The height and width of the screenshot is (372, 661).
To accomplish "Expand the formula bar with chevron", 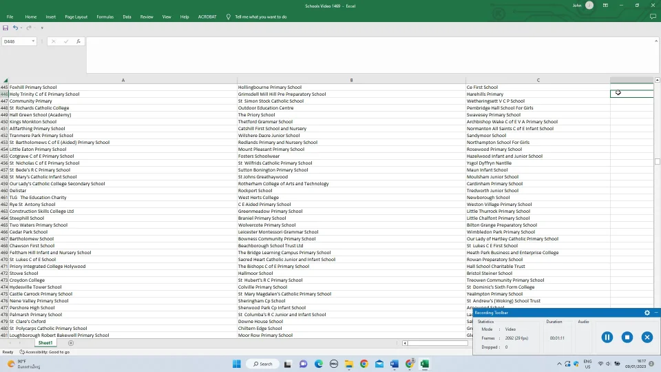I will [656, 41].
